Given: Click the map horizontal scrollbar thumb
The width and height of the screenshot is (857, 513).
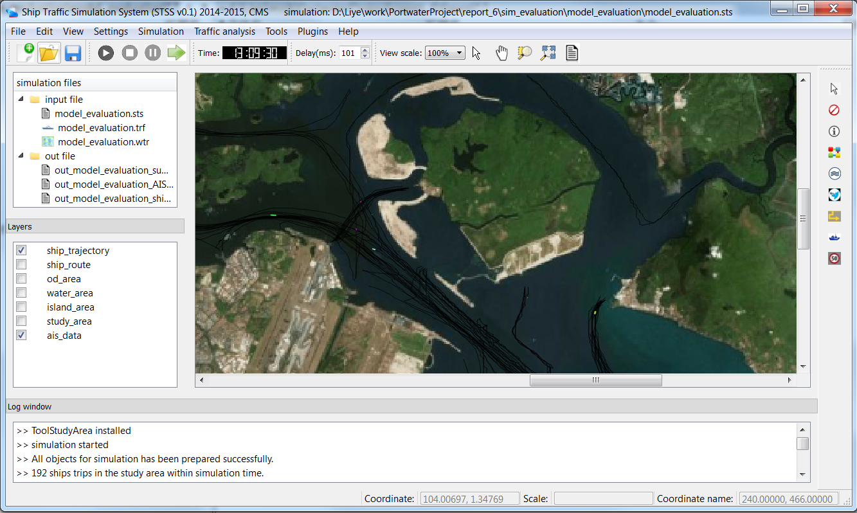Looking at the screenshot, I should coord(595,380).
